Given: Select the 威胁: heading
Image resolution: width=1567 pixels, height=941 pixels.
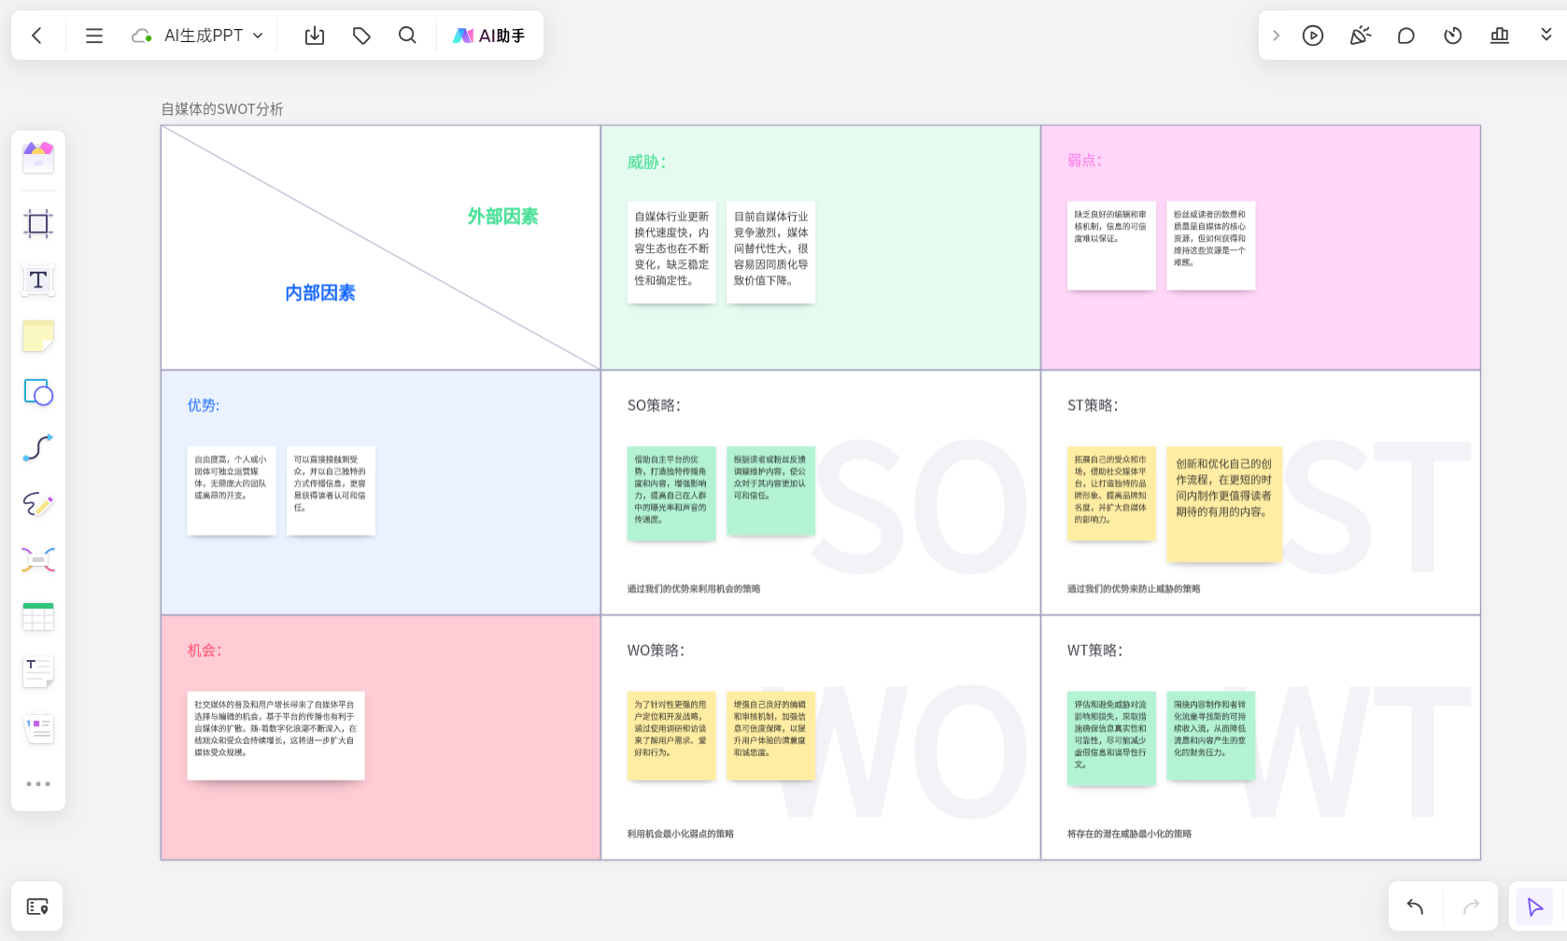Looking at the screenshot, I should click(x=646, y=162).
